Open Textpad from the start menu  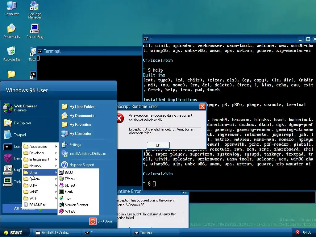click(x=15, y=135)
